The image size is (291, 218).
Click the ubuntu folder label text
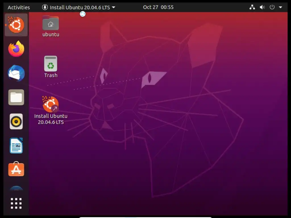[x=51, y=34]
